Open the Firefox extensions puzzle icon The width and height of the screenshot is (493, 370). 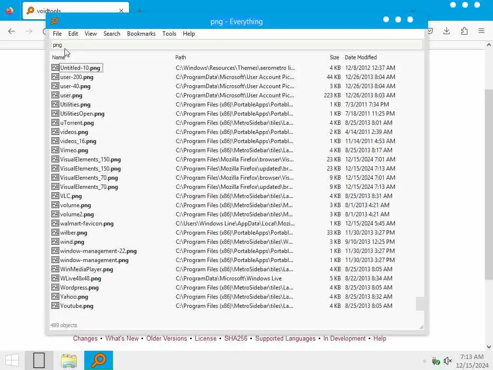(464, 31)
